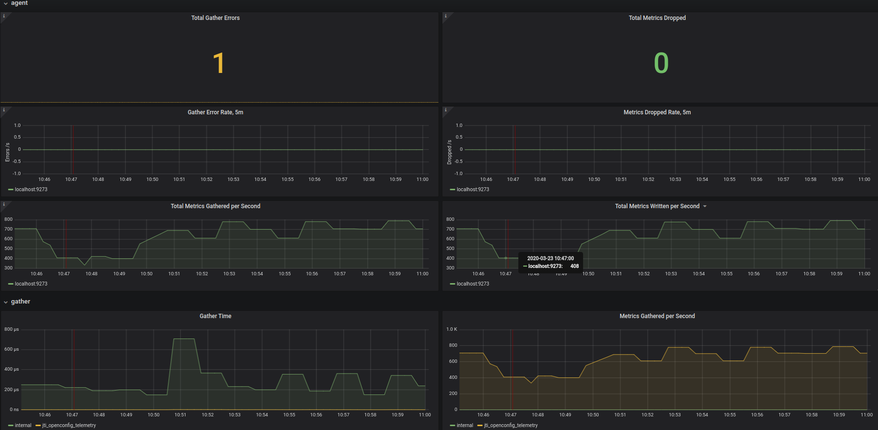Toggle localhost:9273 in Total Metrics Written legend
The height and width of the screenshot is (430, 878).
[x=473, y=284]
